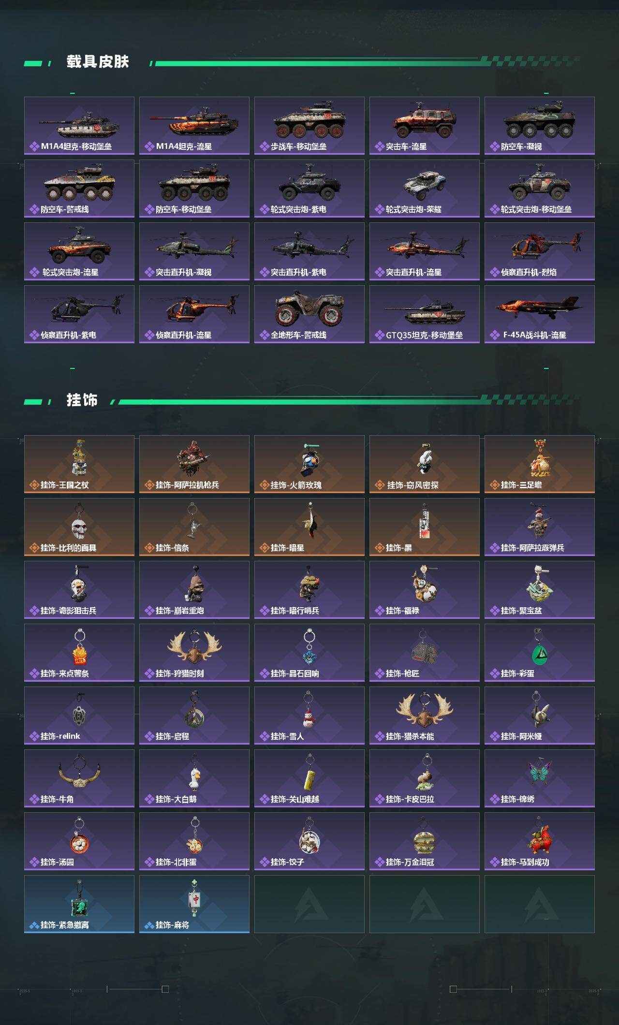Pick the 挂饰-大白鹅 goose charm
The image size is (619, 1025).
[x=194, y=778]
